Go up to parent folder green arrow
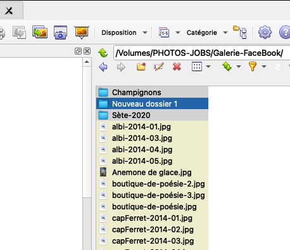The height and width of the screenshot is (250, 290). (103, 53)
